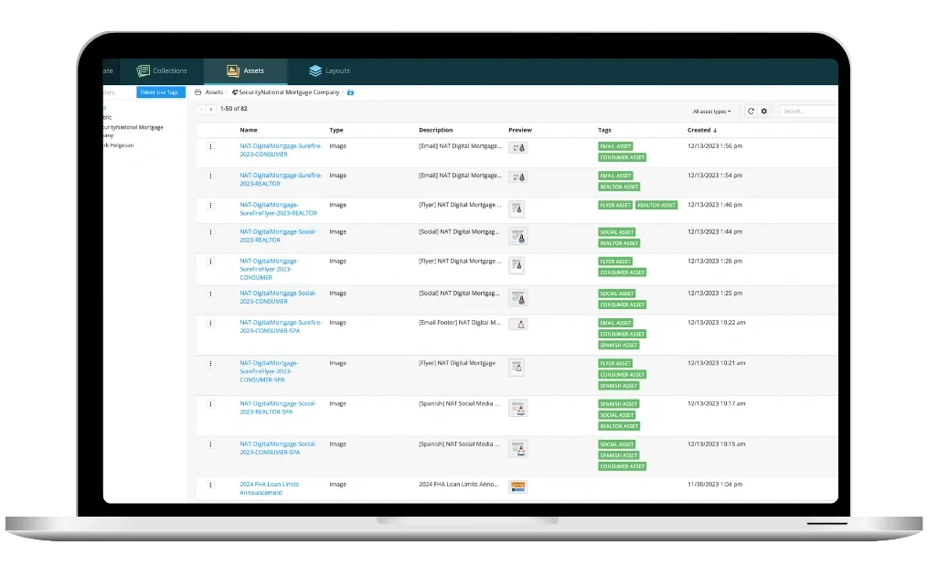Image resolution: width=927 pixels, height=577 pixels.
Task: Click the refresh icon in the asset toolbar
Action: point(751,111)
